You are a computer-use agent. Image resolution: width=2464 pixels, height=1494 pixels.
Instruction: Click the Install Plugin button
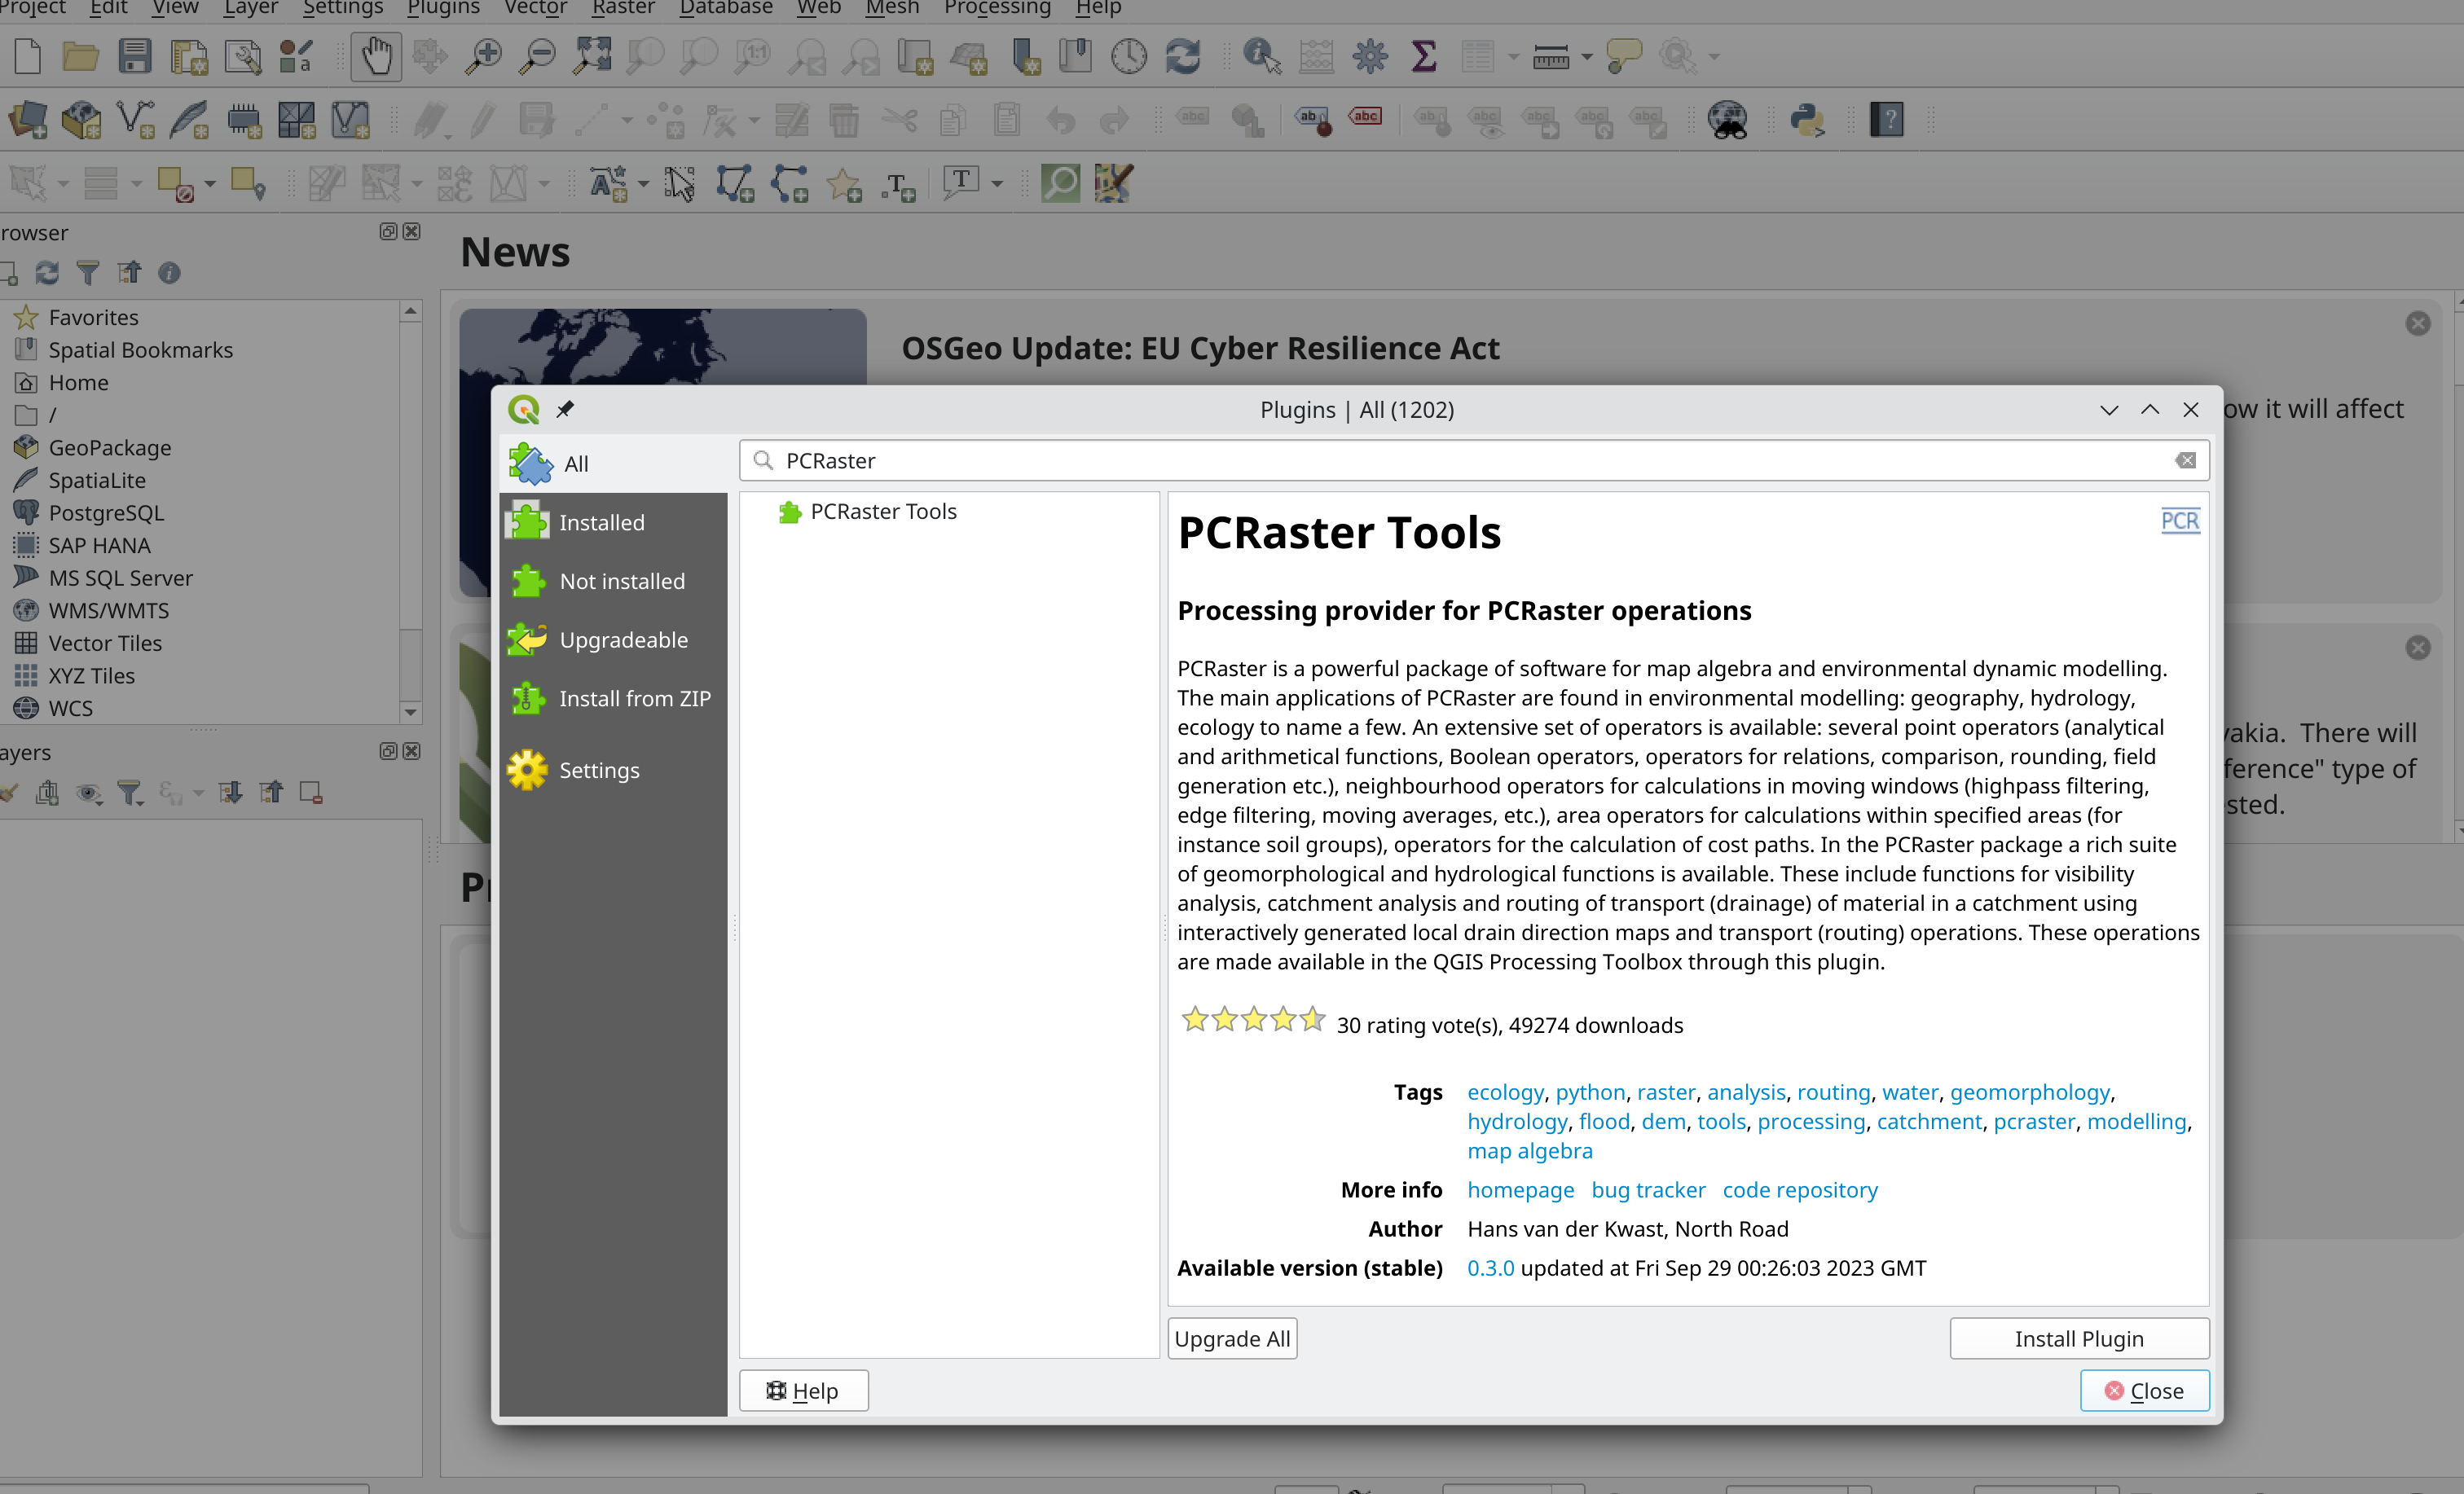point(2079,1338)
